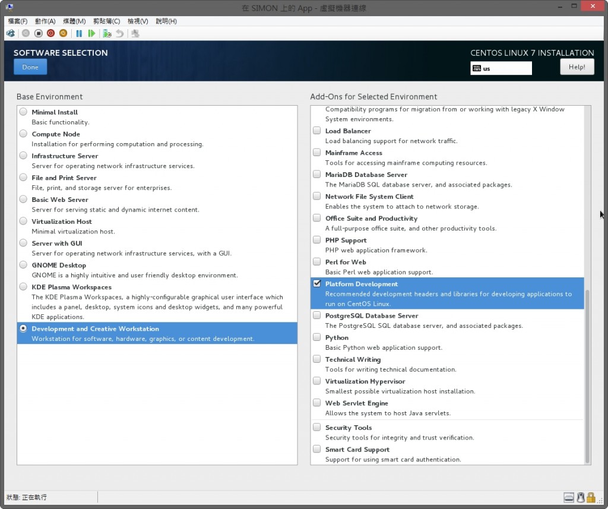
Task: Check MariaDB Database Server checkbox
Action: click(317, 174)
